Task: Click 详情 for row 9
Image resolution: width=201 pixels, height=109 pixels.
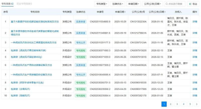Action: pos(195,89)
